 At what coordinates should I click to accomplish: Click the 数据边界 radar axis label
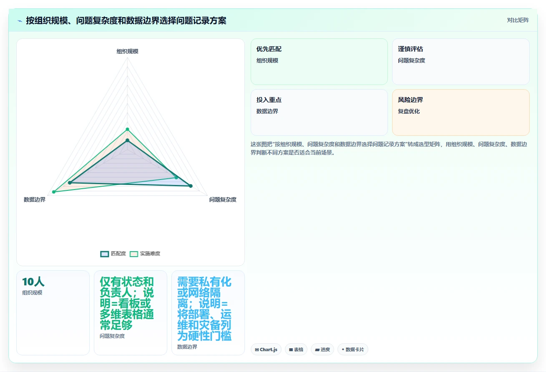click(35, 200)
